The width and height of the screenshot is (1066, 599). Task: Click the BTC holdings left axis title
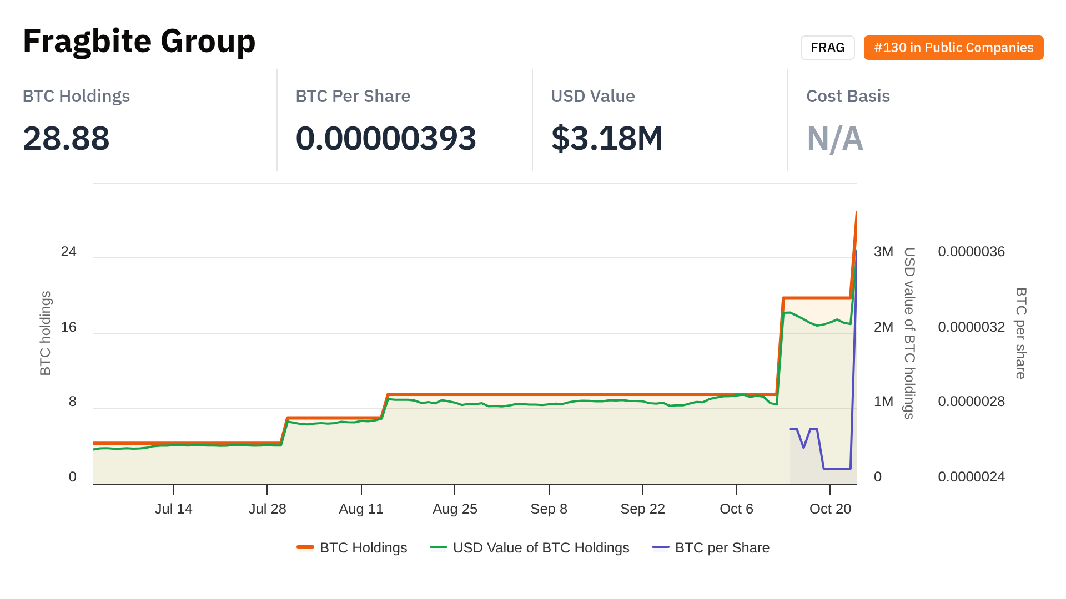(x=46, y=333)
